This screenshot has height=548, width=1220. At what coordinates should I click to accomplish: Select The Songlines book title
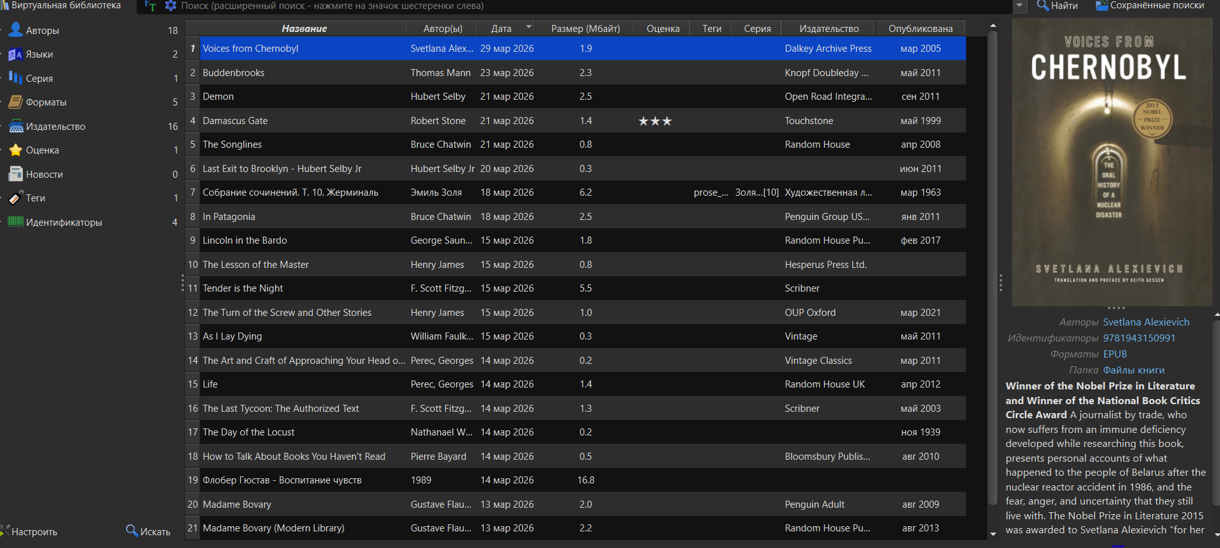point(232,145)
